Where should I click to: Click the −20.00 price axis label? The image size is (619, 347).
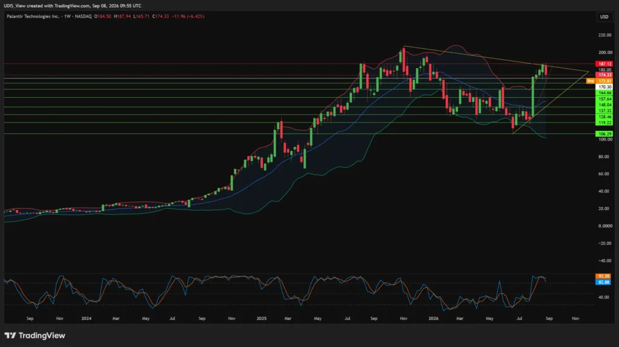click(604, 243)
